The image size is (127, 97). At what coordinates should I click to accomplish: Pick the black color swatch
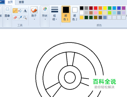pyautogui.click(x=82, y=8)
